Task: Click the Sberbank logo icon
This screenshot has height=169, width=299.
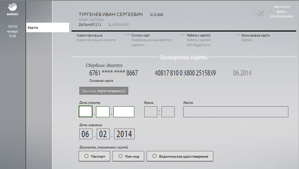Action: tap(13, 7)
